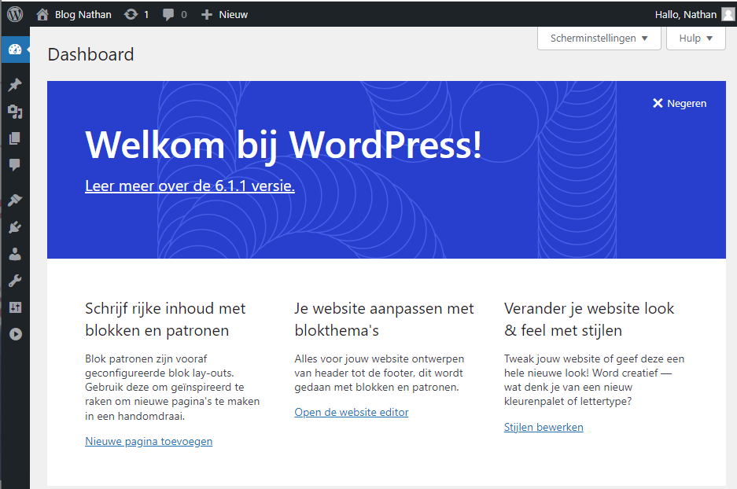Click Open de website editor link
This screenshot has height=489, width=737.
pos(352,413)
